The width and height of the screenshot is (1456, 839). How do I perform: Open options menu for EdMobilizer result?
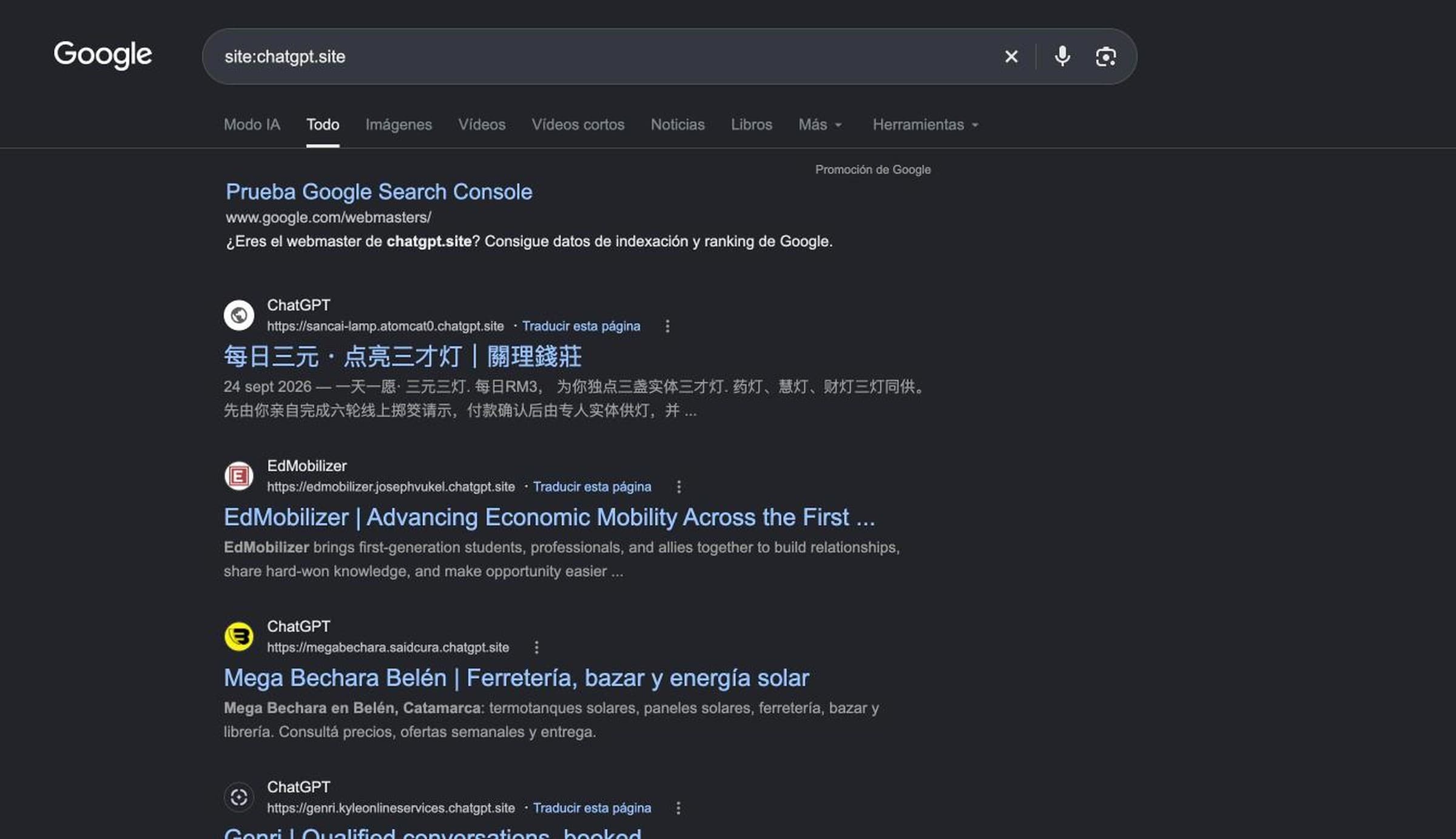tap(678, 487)
